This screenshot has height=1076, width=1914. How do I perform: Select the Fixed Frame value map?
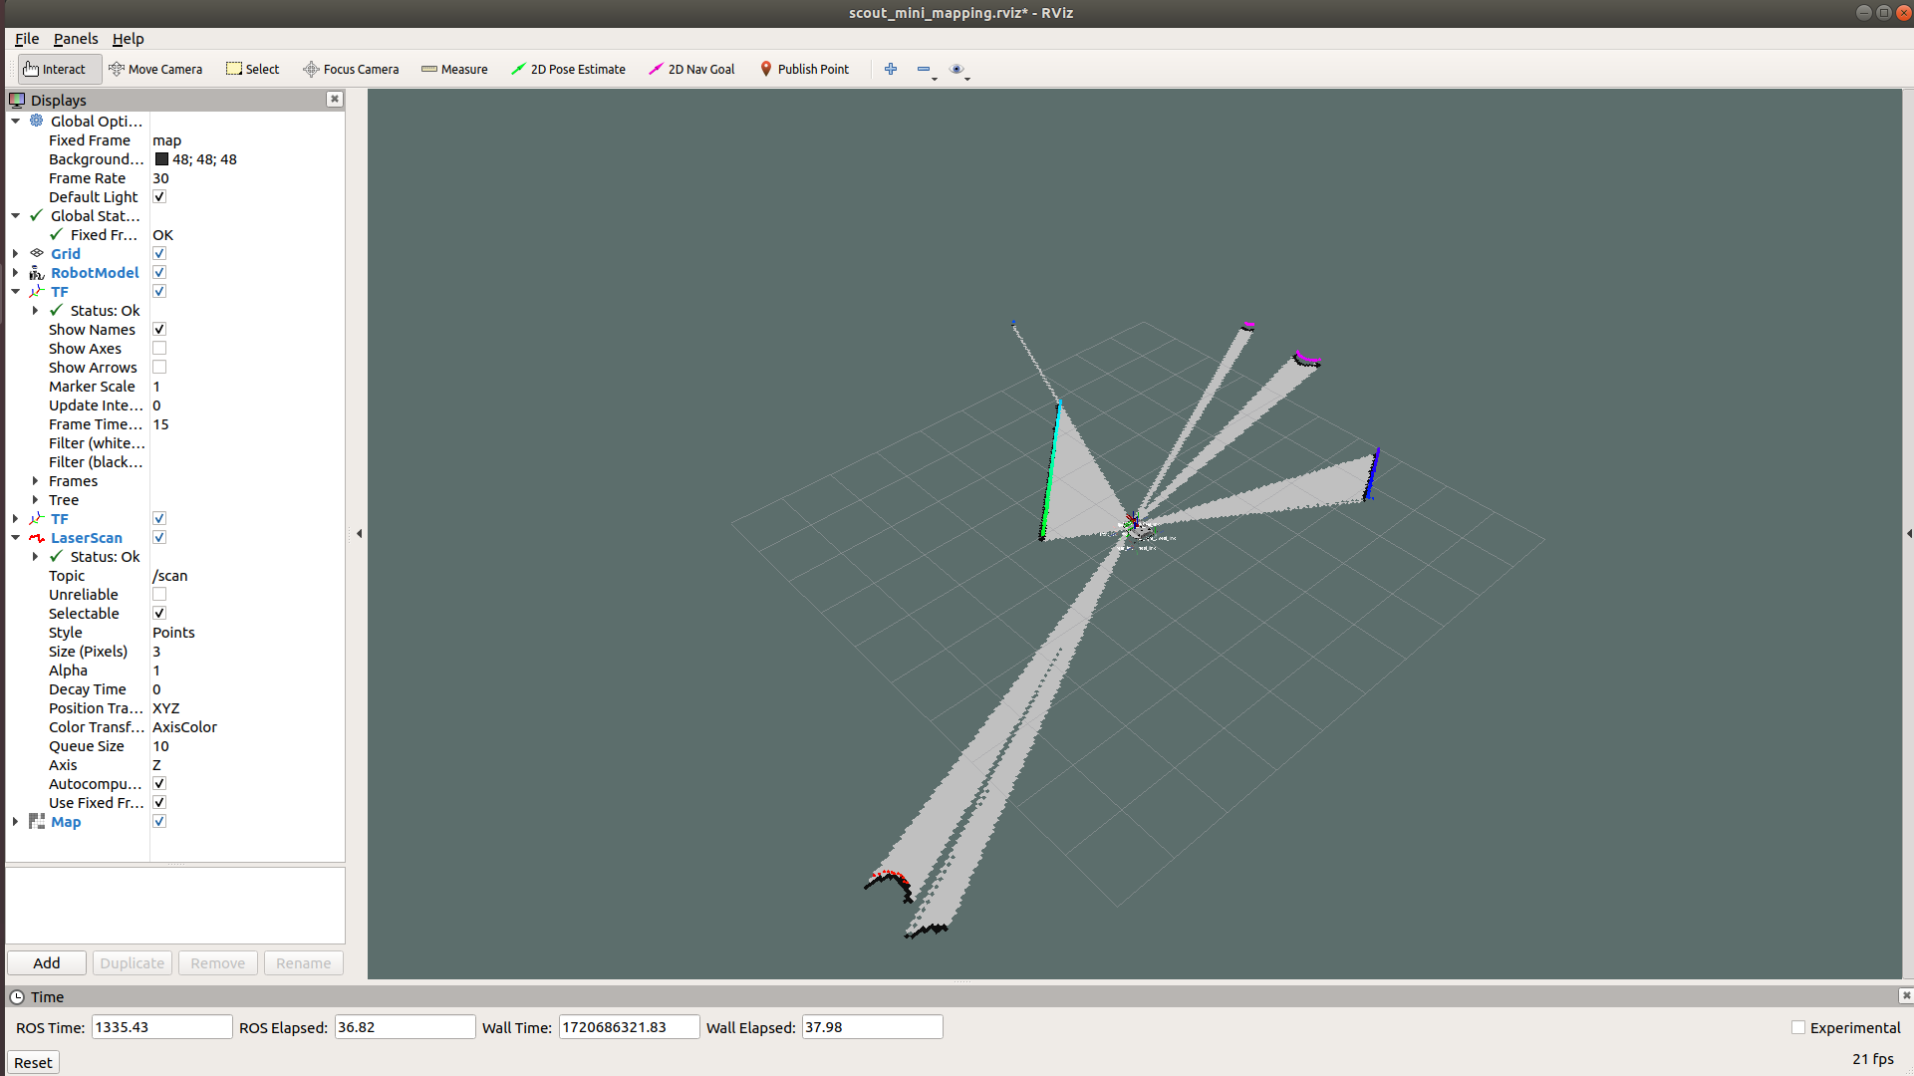click(167, 139)
